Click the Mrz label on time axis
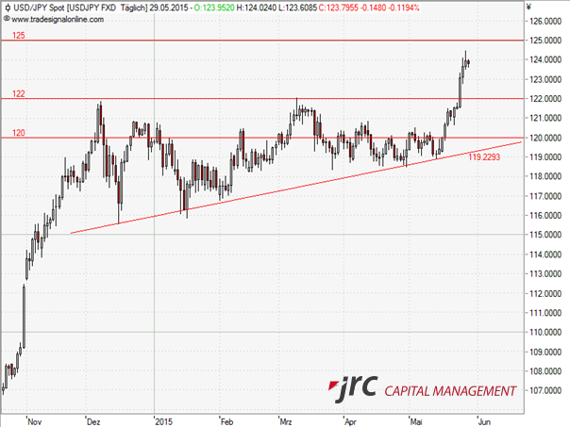 click(287, 420)
